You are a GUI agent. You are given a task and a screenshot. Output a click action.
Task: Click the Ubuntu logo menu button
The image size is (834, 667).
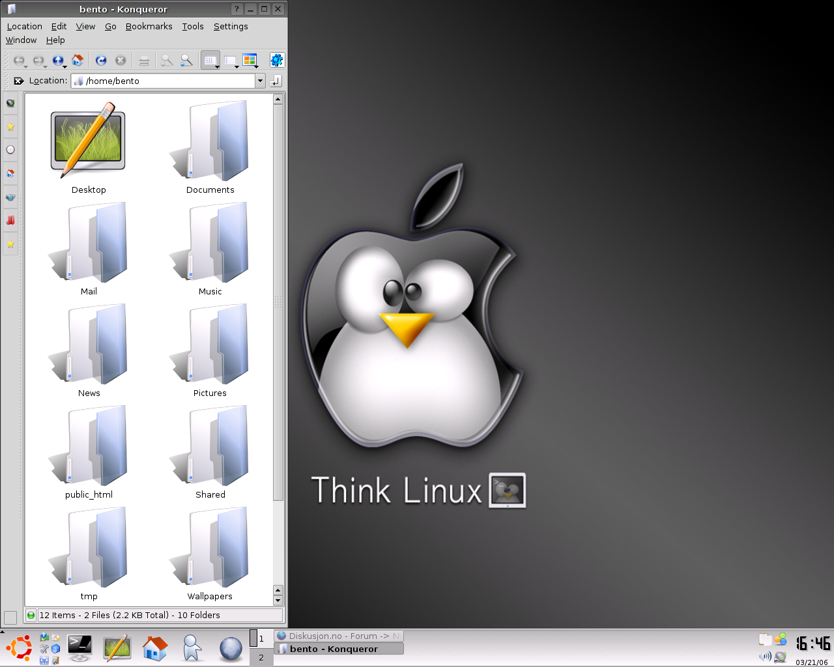click(x=19, y=648)
